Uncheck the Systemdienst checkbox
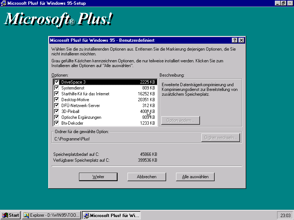 [57, 88]
